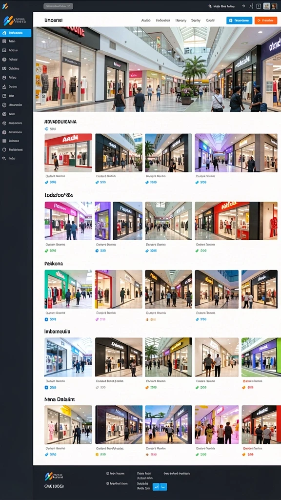Click the highlighted blue home item in sidebar

16,33
